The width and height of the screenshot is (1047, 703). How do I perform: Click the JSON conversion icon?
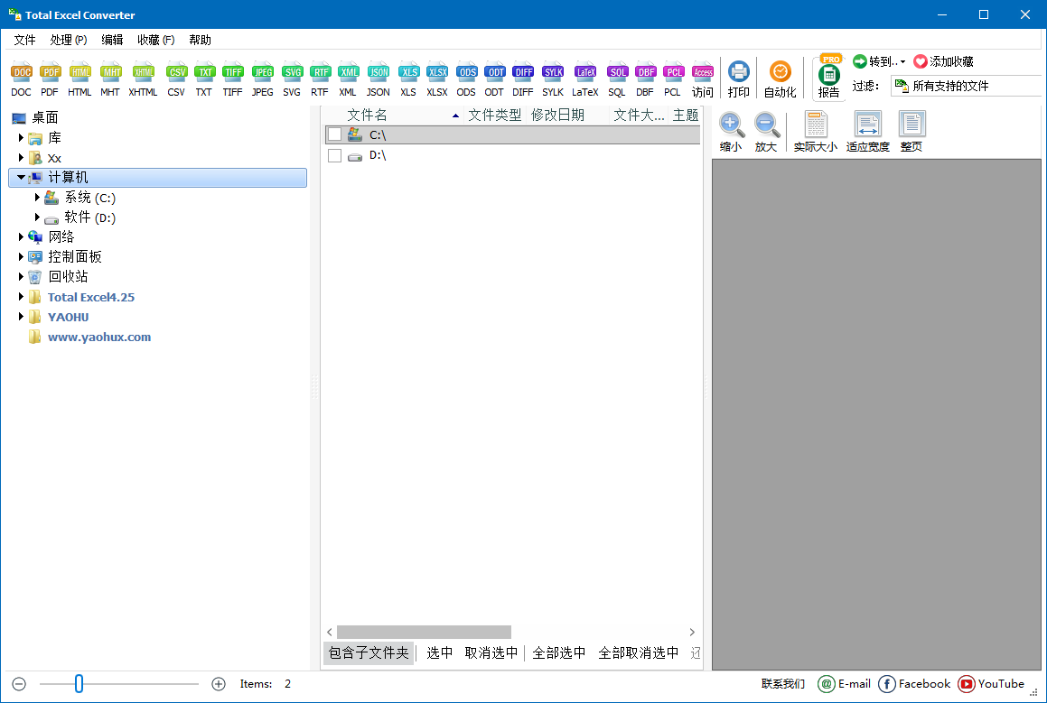[x=379, y=73]
